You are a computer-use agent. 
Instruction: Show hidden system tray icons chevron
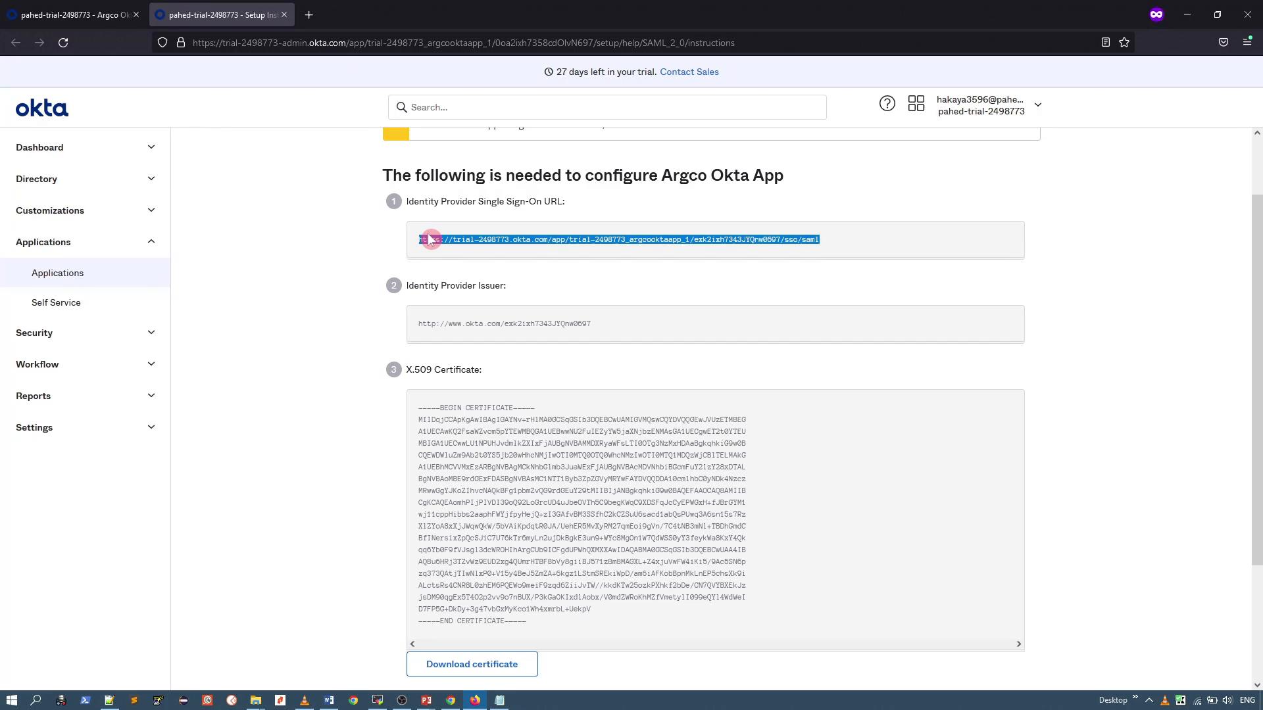click(1149, 700)
